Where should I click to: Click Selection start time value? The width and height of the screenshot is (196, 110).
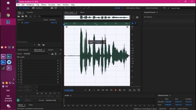coord(168,102)
